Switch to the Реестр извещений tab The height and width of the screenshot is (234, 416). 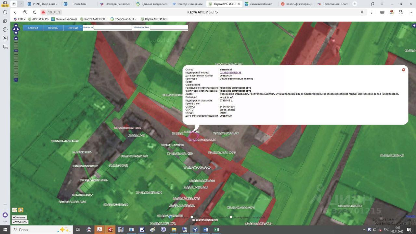(x=188, y=4)
